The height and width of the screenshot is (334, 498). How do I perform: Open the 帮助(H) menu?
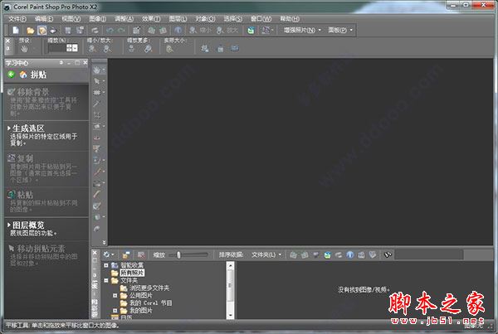[x=290, y=19]
